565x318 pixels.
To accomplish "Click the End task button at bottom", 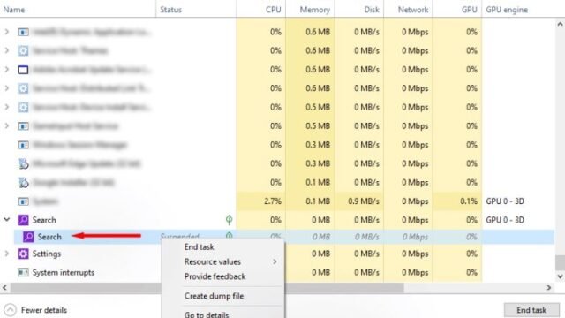I will click(x=531, y=310).
